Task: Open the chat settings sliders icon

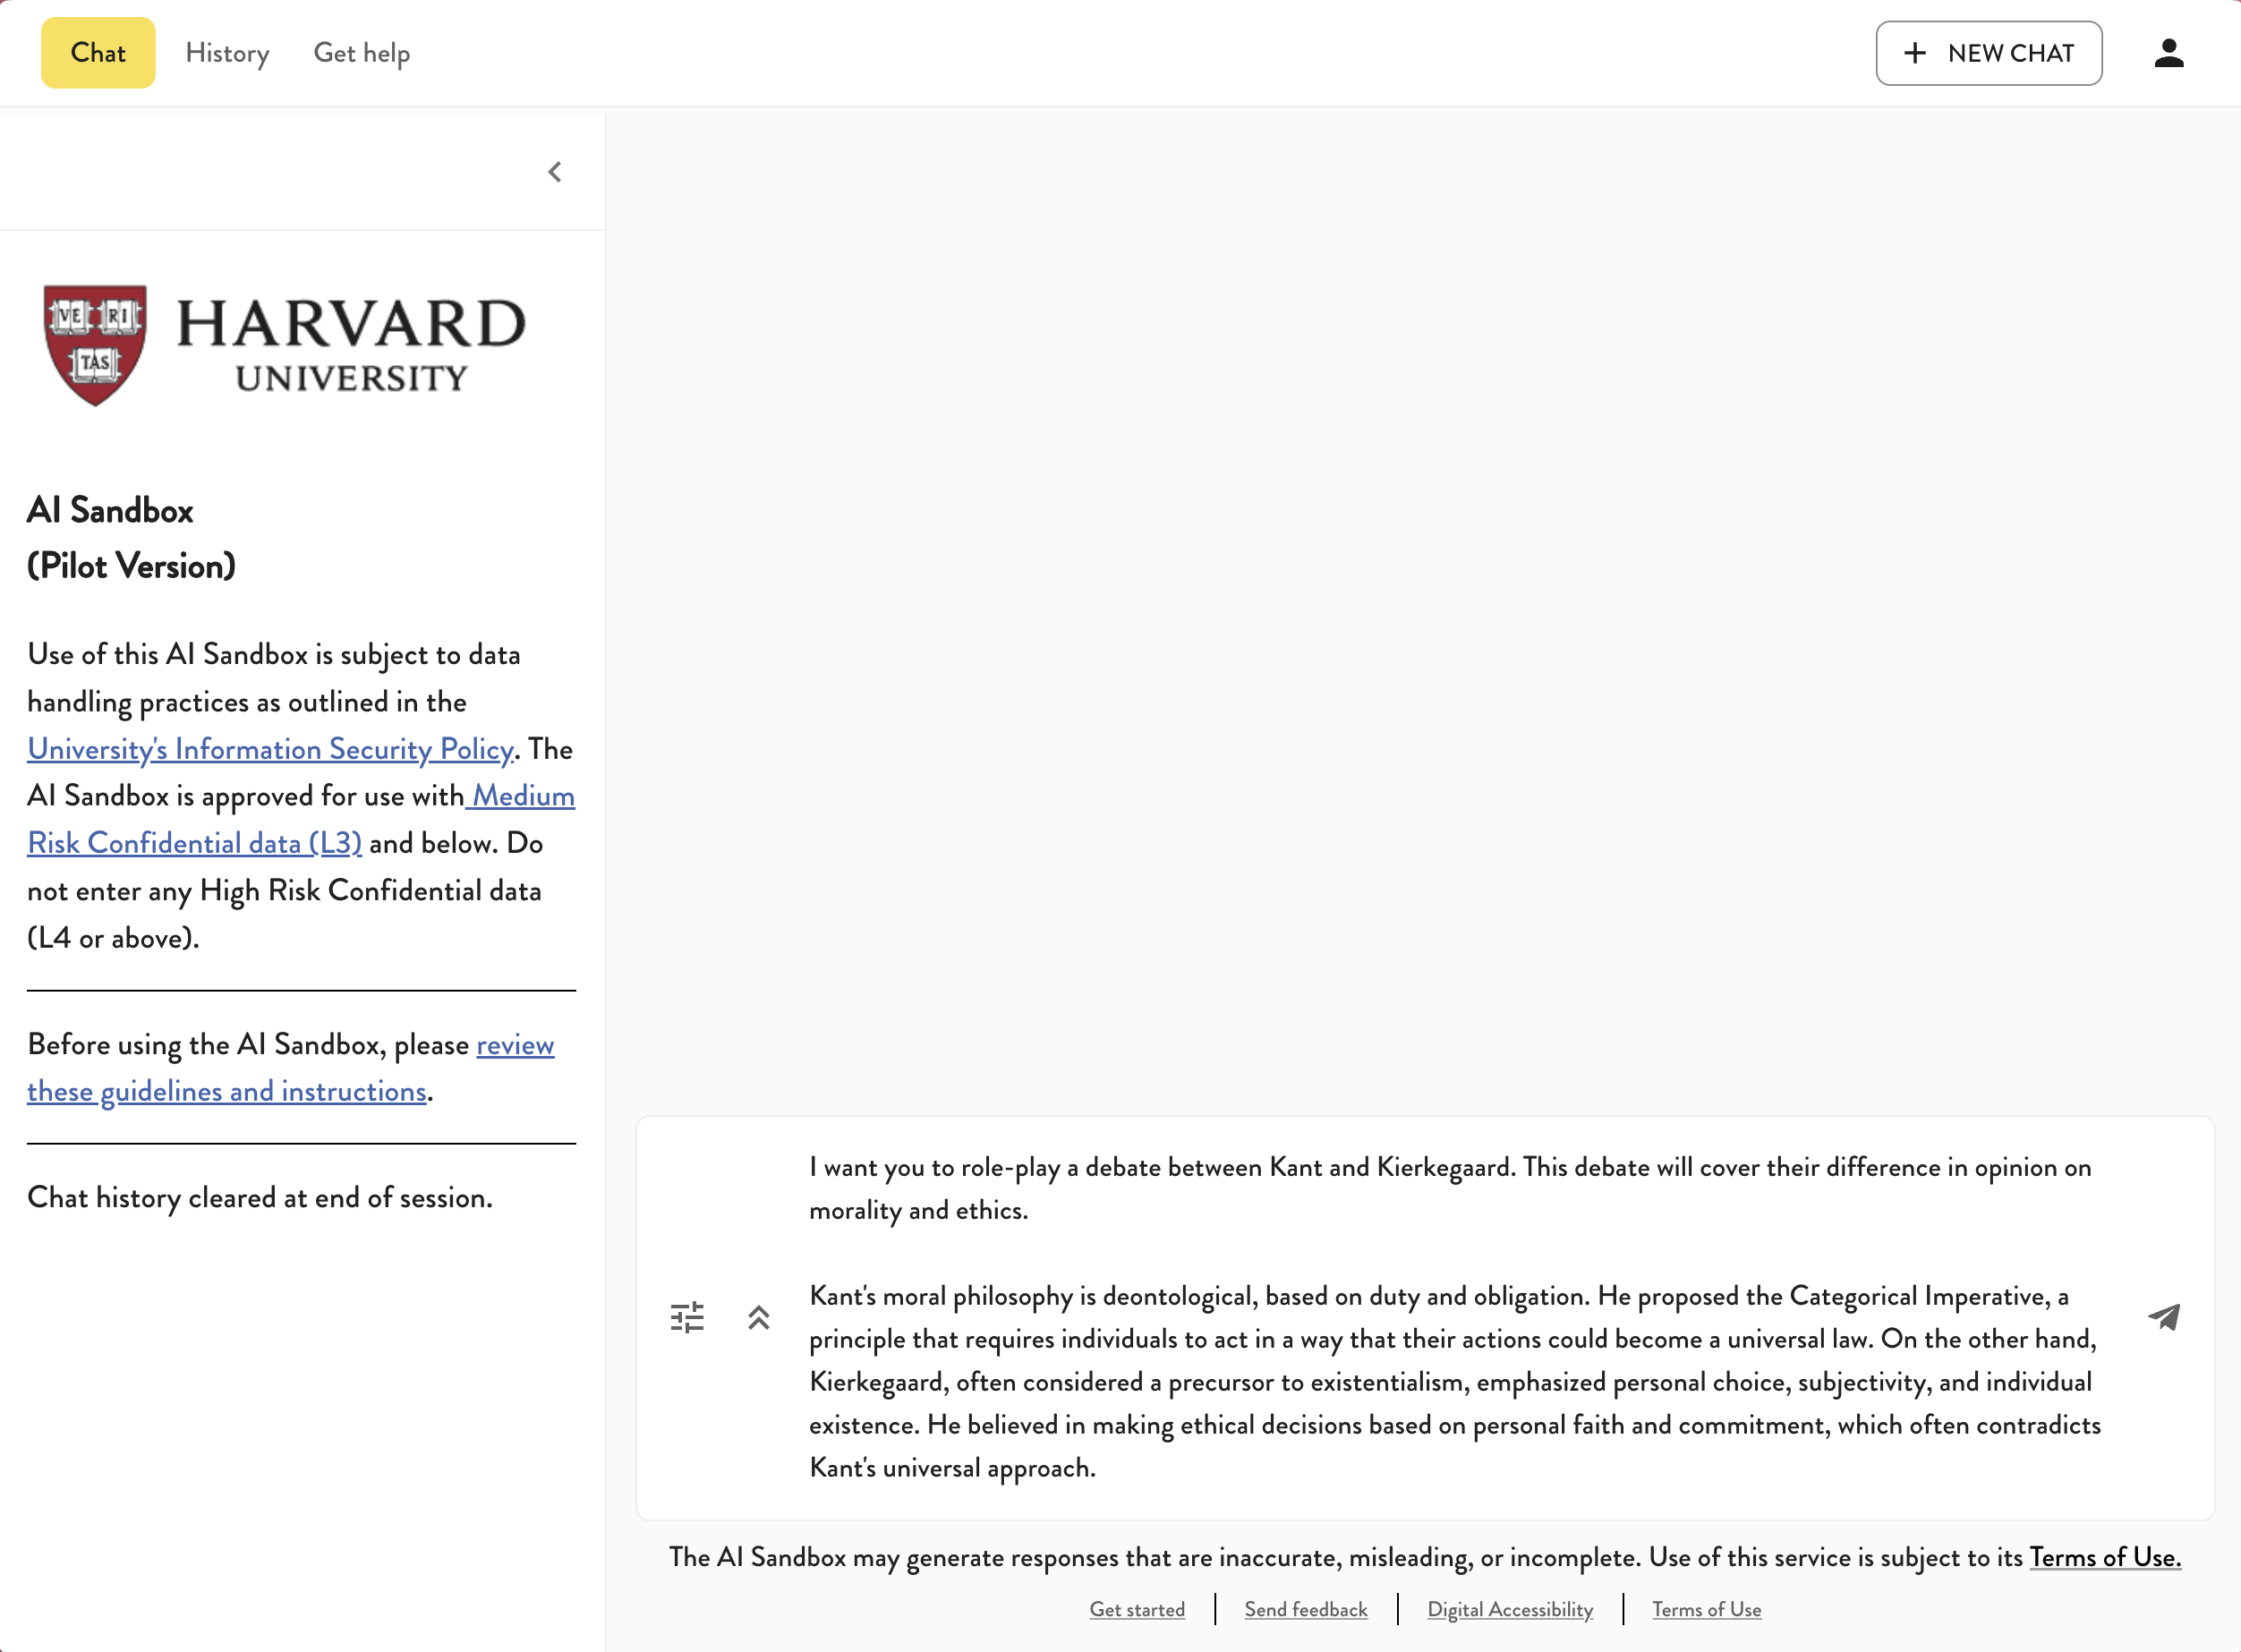Action: [x=687, y=1317]
